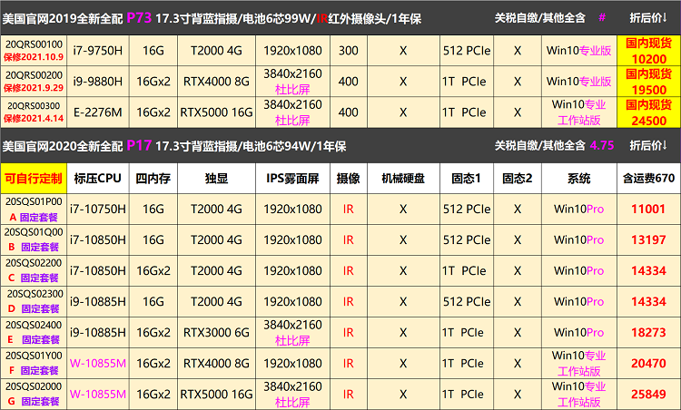This screenshot has height=410, width=681.
Task: Click the 机械硬盘 column header
Action: coord(403,179)
